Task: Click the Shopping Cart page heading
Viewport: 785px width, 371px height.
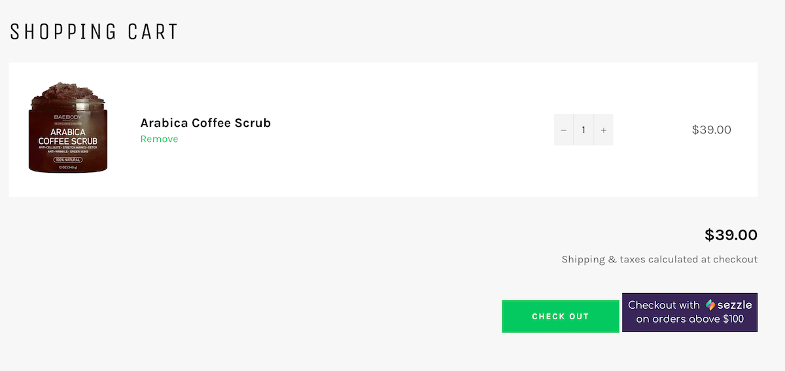Action: (x=94, y=31)
